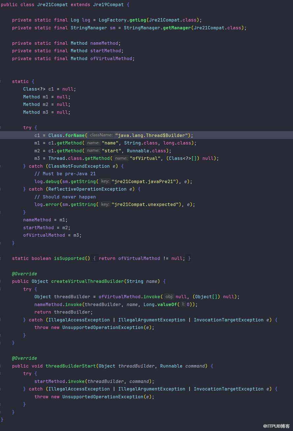Click the line 'ofVirtualMethod = m3;'
Screen dimensions: 293x431
pyautogui.click(x=52, y=235)
